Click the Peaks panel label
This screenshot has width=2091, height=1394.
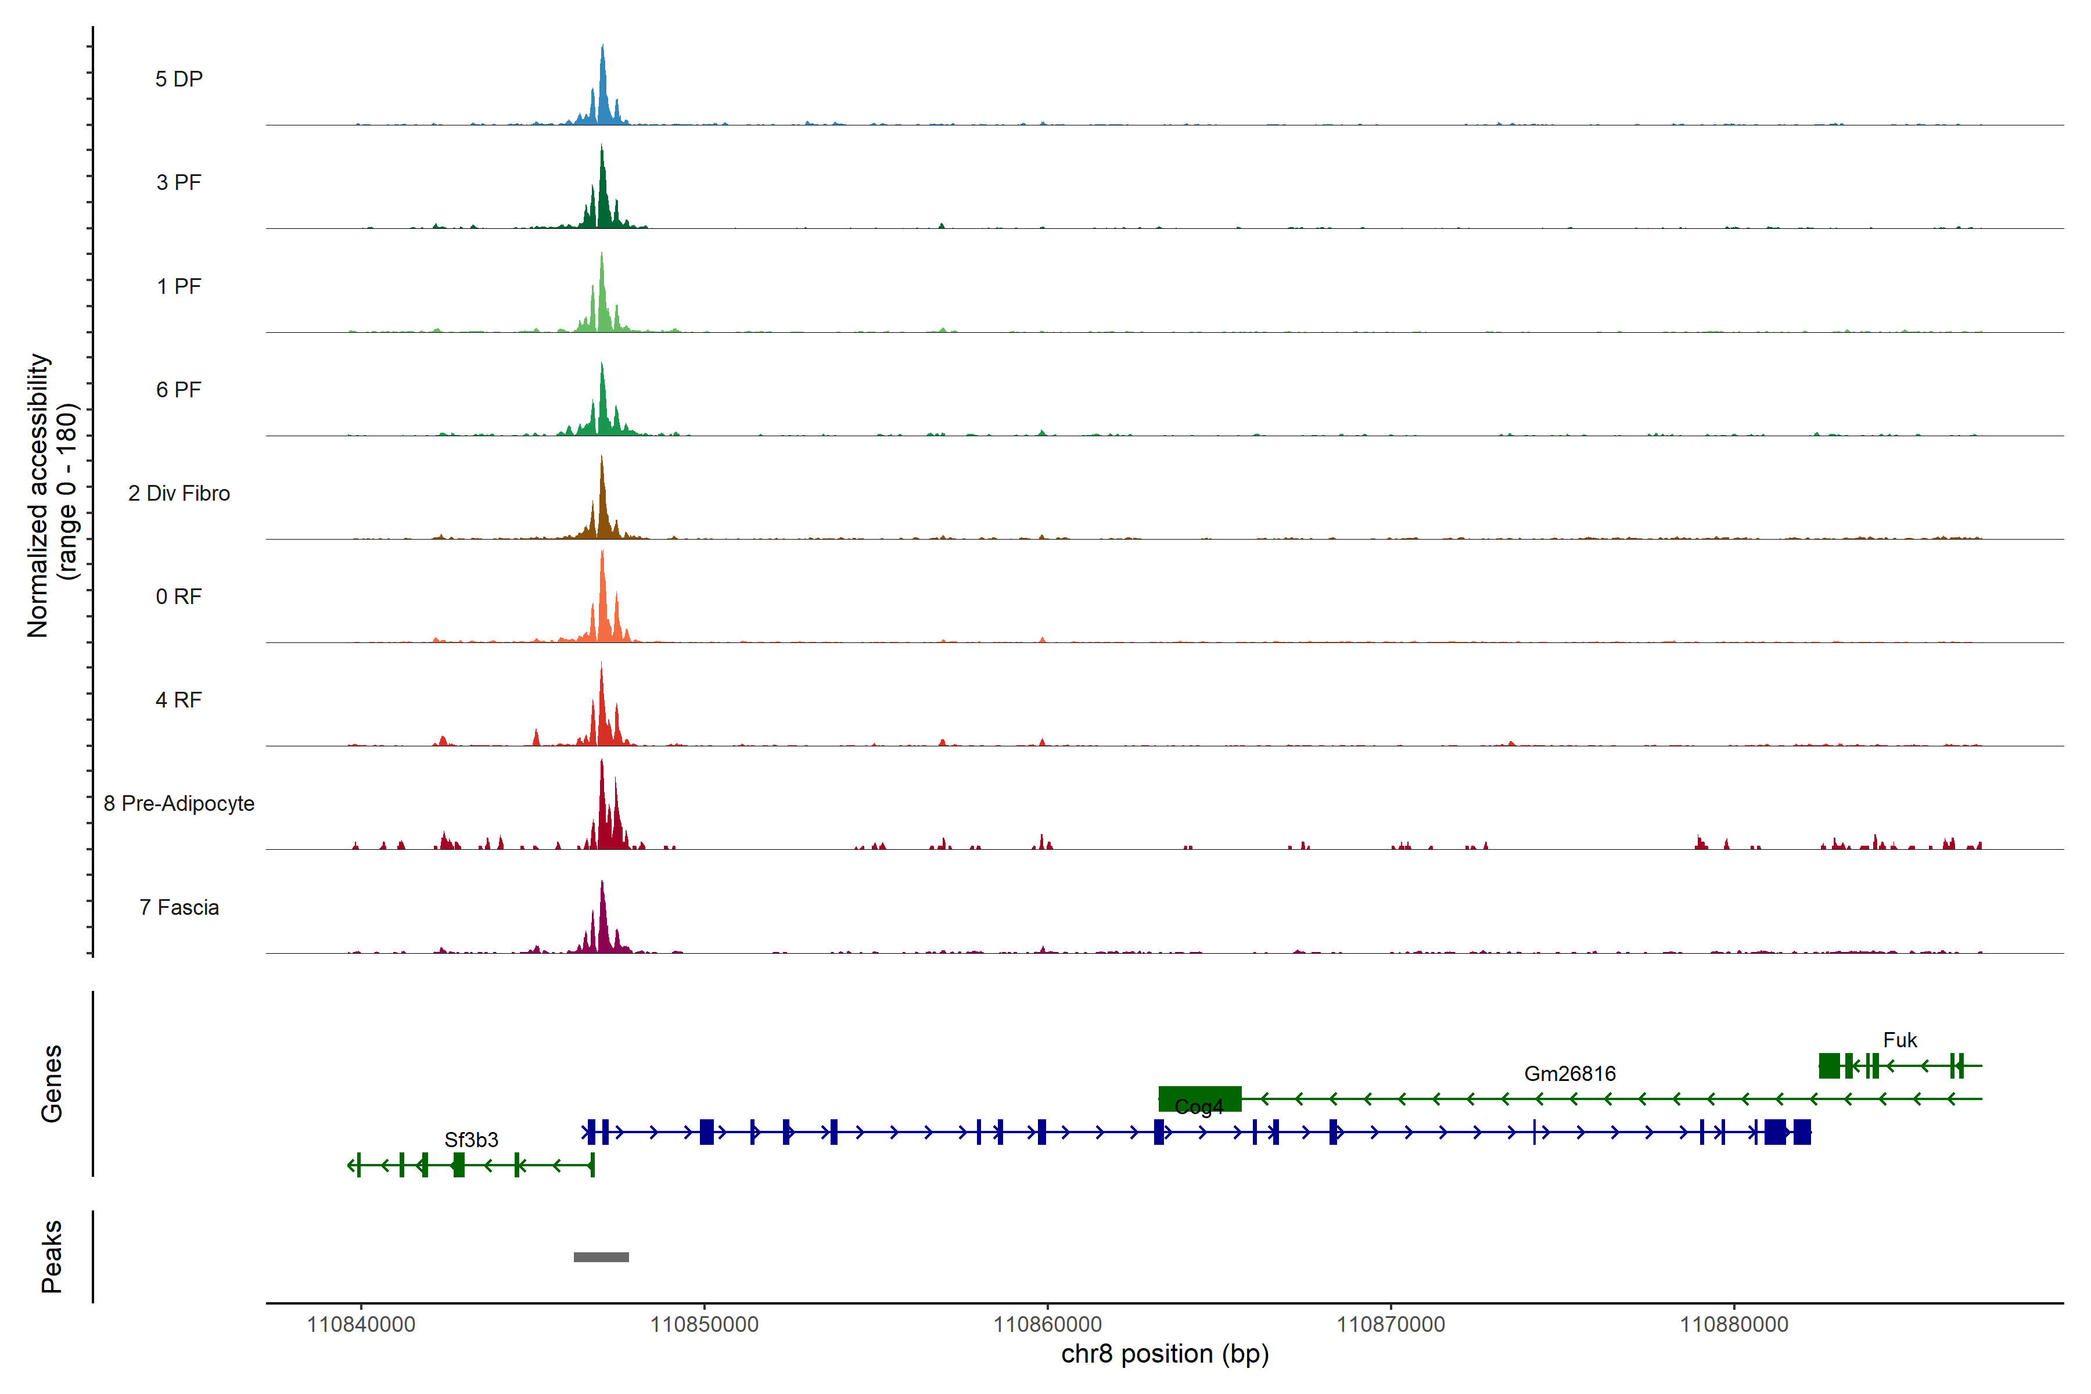pos(52,1256)
